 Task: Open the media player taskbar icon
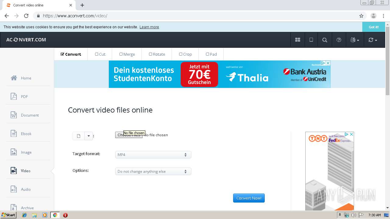(x=45, y=215)
